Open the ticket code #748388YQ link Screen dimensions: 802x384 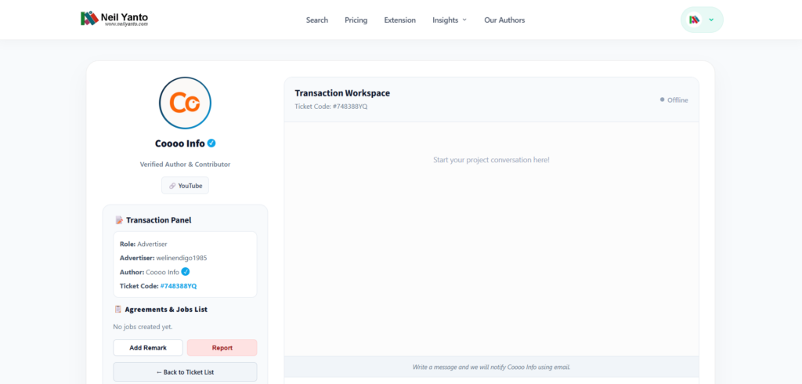pyautogui.click(x=179, y=286)
